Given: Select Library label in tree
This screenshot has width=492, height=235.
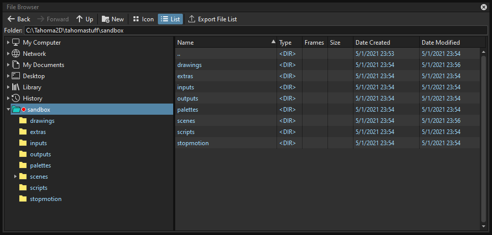Looking at the screenshot, I should click(32, 87).
